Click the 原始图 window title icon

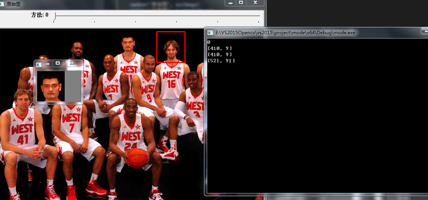pyautogui.click(x=2, y=4)
